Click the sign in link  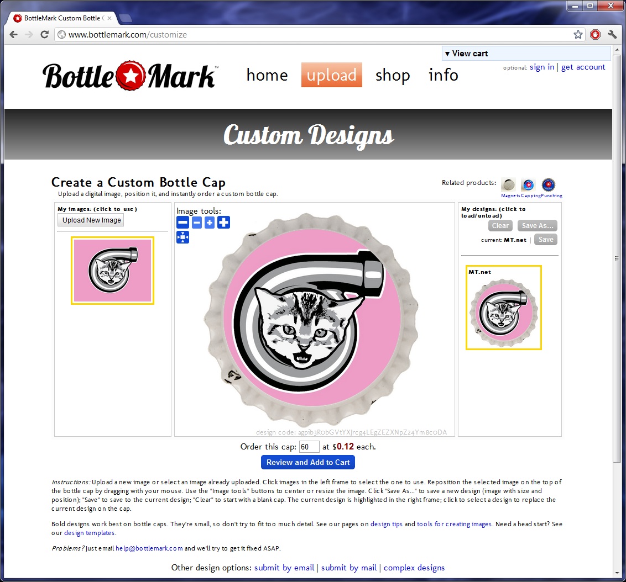coord(542,67)
